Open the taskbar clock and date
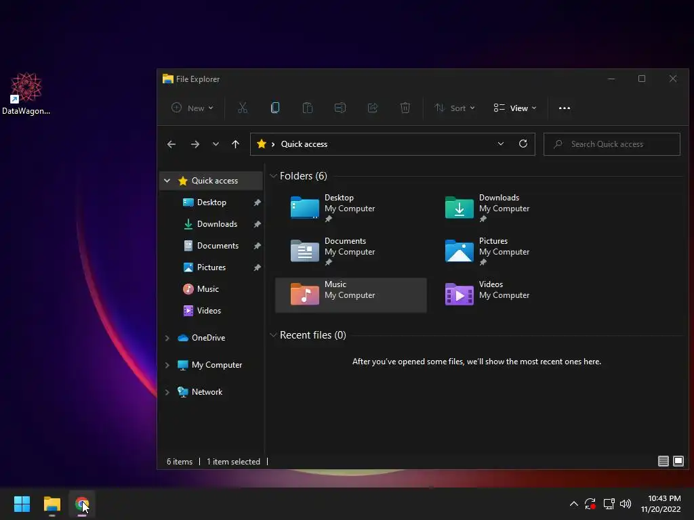This screenshot has height=520, width=694. coord(661,504)
